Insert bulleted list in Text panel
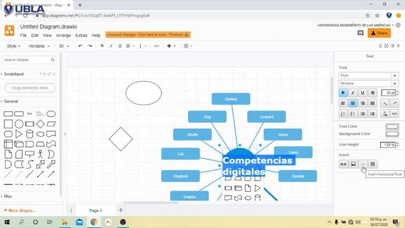 [x=353, y=114]
